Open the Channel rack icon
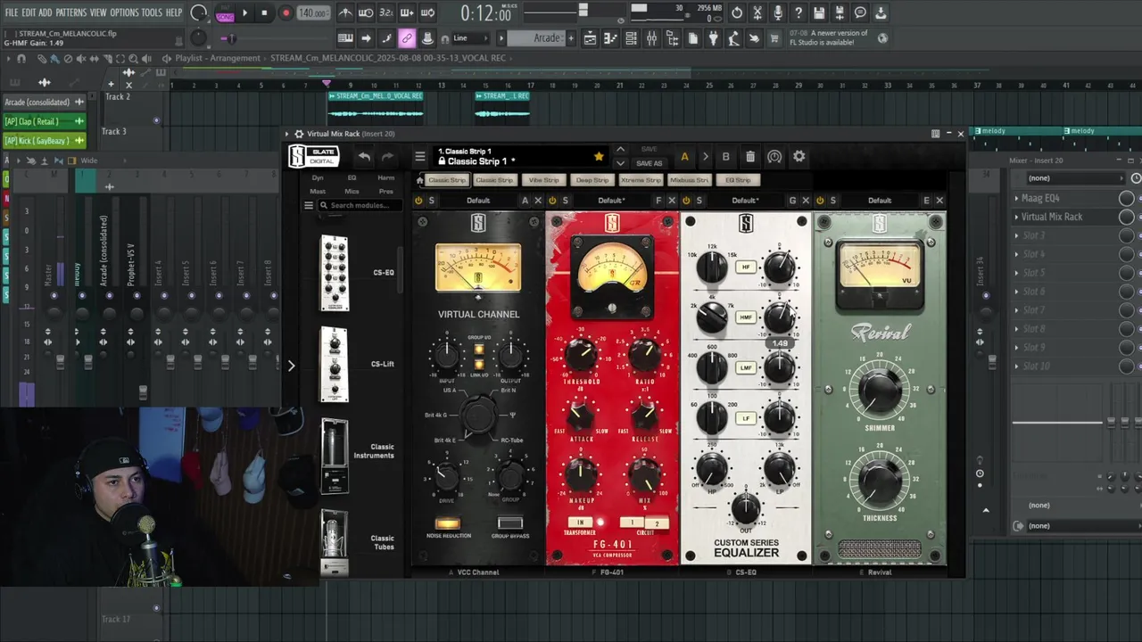This screenshot has height=642, width=1142. point(631,38)
